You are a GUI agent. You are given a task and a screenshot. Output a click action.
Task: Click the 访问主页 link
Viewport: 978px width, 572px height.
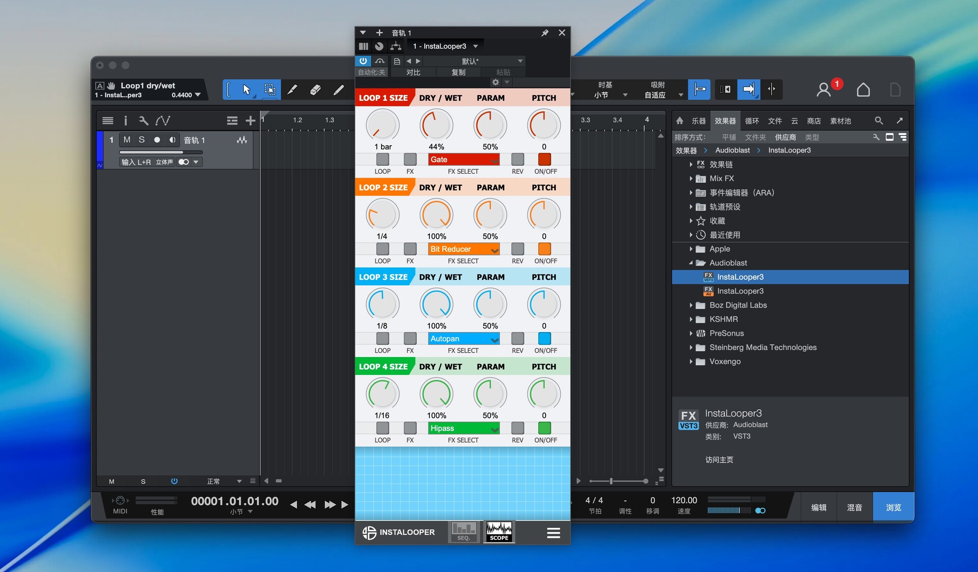coord(719,459)
